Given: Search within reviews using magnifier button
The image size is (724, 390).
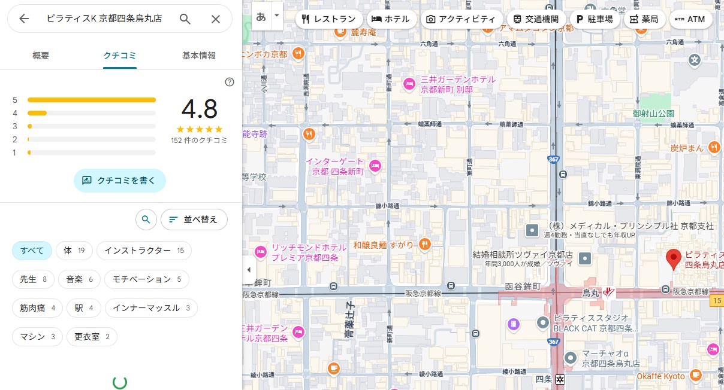Looking at the screenshot, I should coord(146,220).
